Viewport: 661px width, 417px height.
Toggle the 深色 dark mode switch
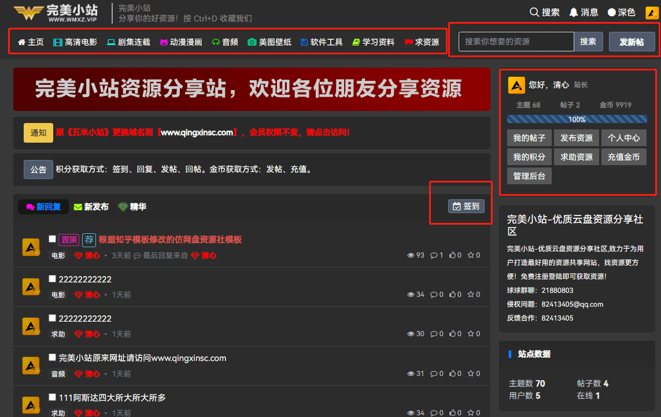(612, 12)
